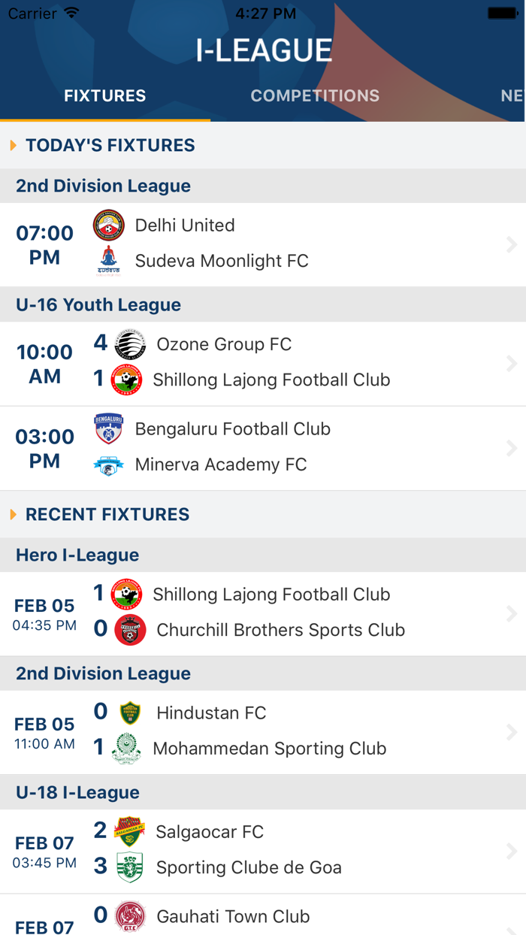Switch to the Competitions tab
526x935 pixels.
(x=315, y=95)
